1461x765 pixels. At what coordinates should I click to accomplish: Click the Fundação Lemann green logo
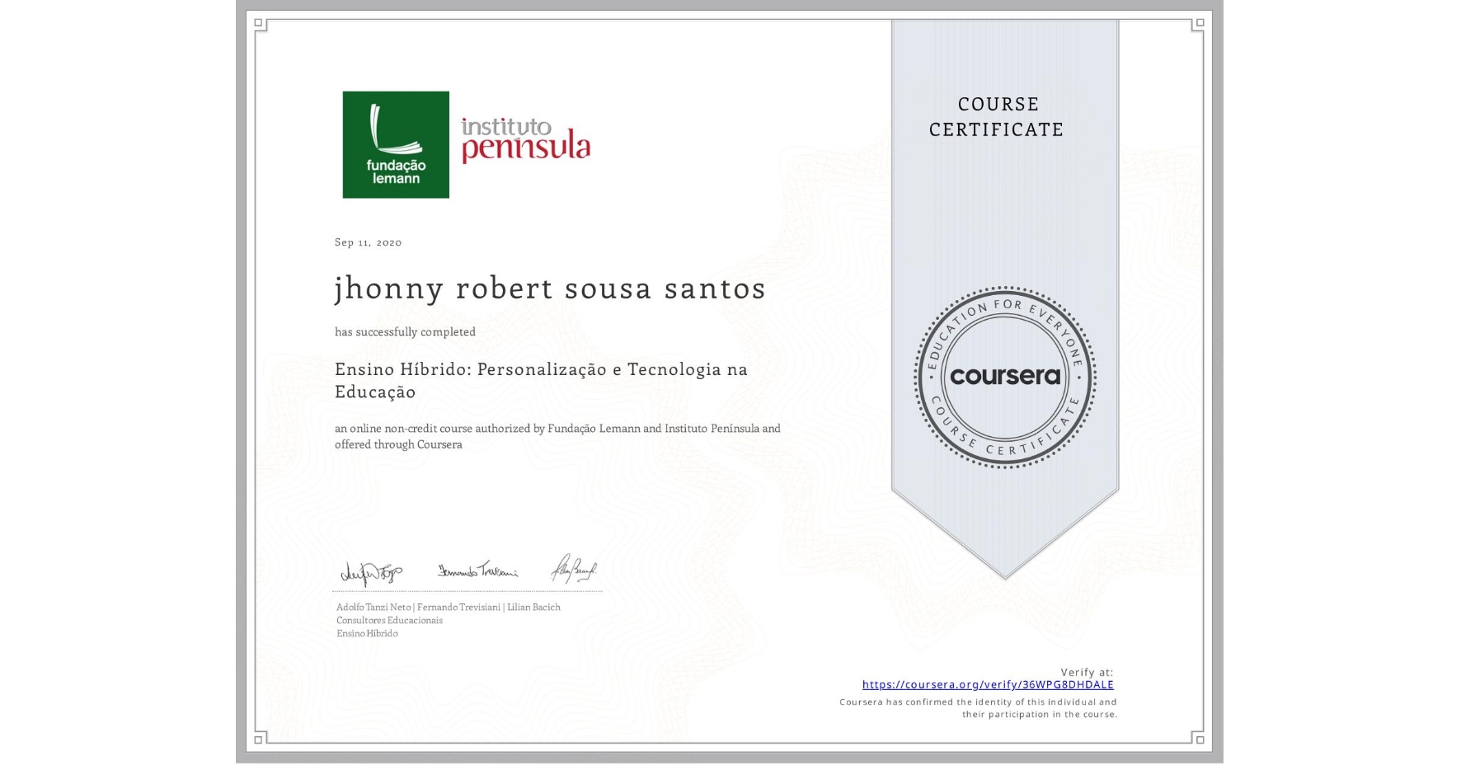point(396,144)
